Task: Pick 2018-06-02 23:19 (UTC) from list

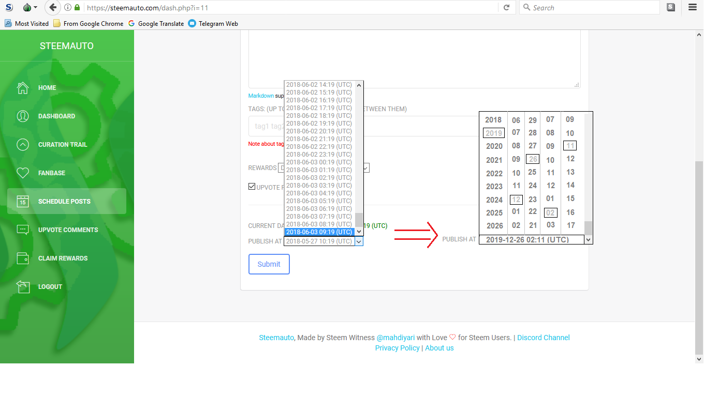Action: 319,155
